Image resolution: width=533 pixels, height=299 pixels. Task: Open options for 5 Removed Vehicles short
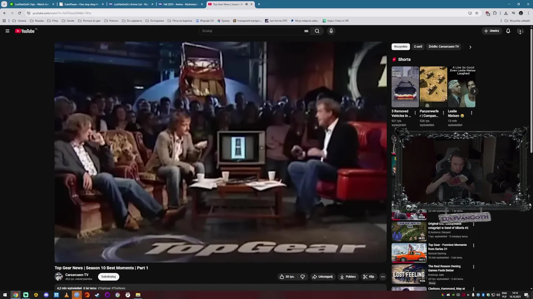415,113
